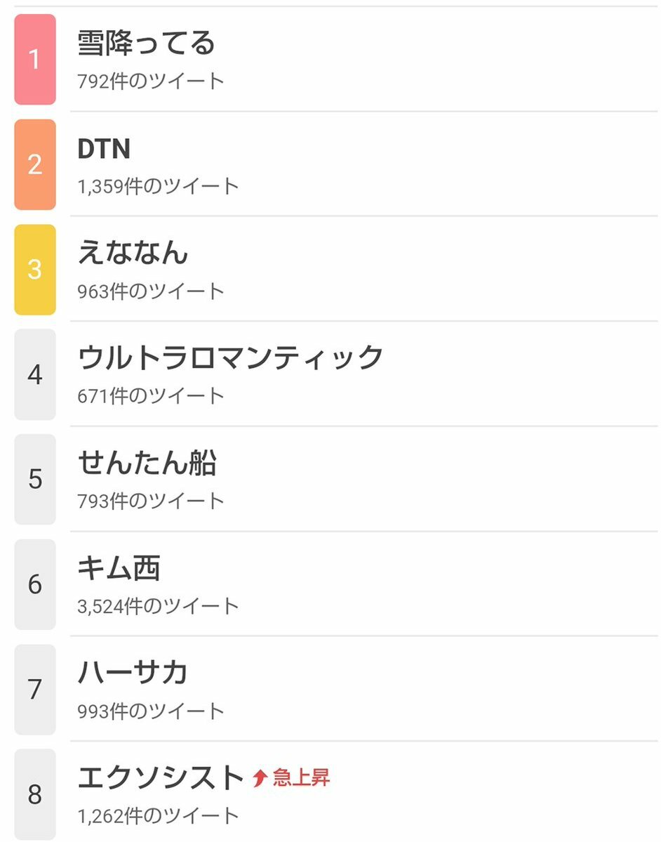Select the せんたん船 trend
The image size is (661, 842).
pos(147,463)
